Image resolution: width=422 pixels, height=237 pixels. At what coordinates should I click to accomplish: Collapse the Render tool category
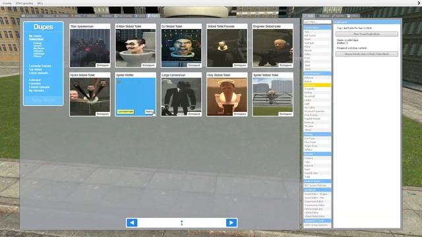pos(317,154)
